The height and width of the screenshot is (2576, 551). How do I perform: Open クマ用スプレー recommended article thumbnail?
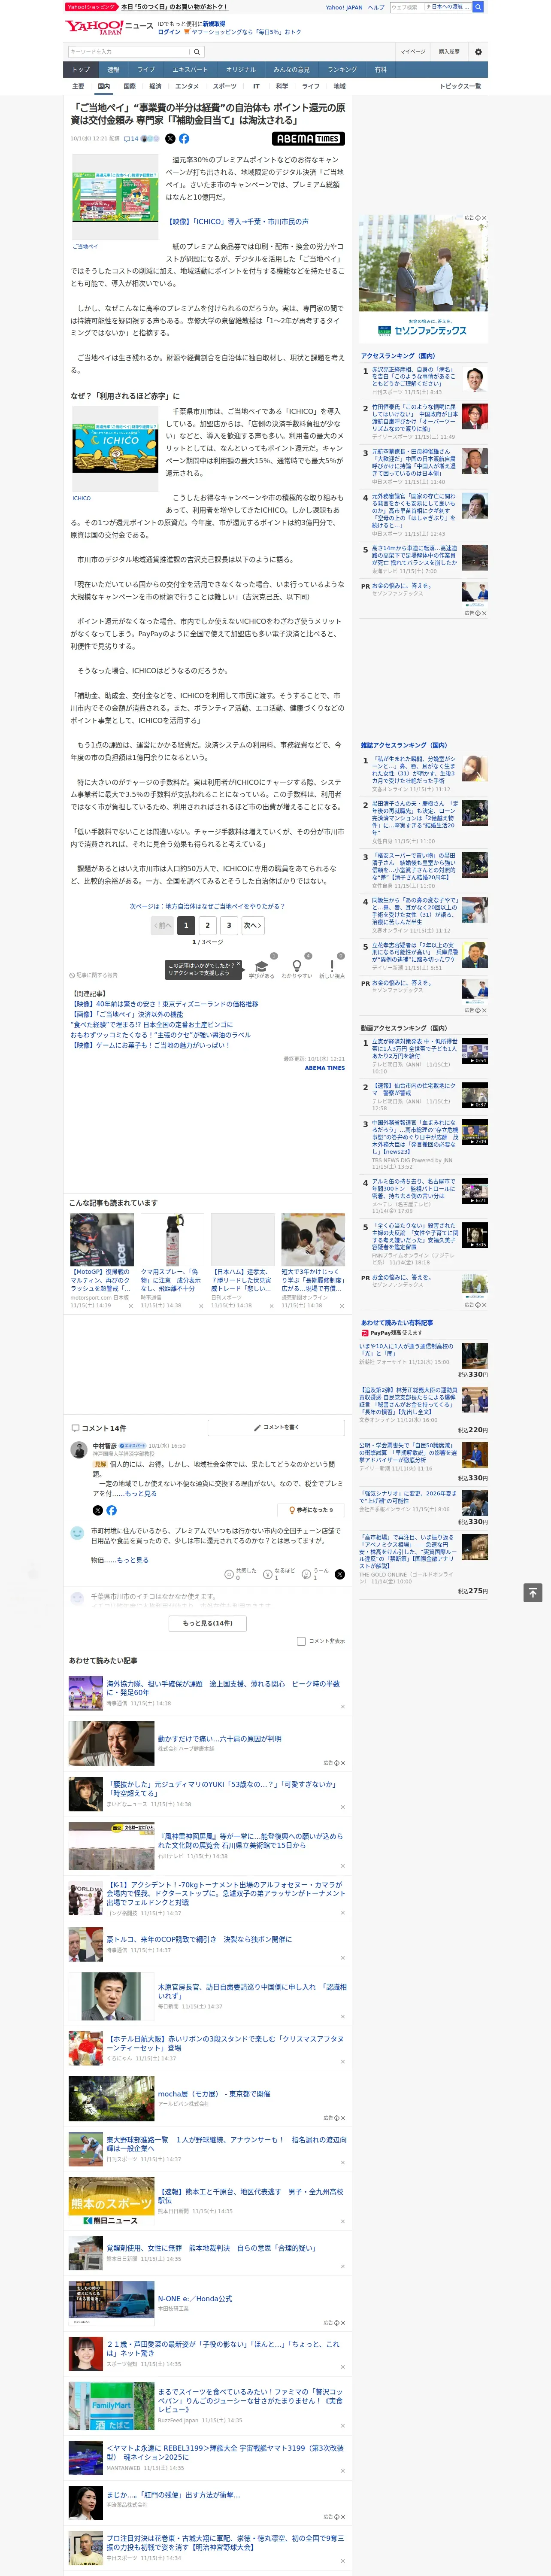click(172, 1240)
